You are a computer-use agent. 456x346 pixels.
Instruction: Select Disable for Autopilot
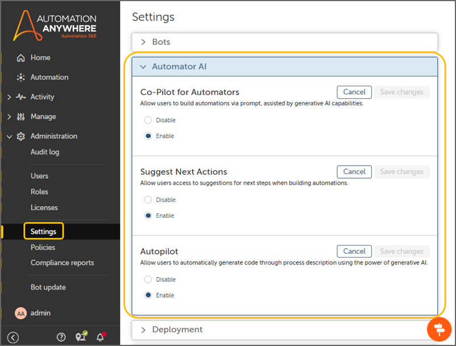(x=148, y=279)
